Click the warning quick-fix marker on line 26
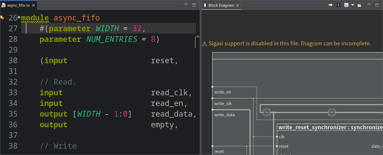 click(x=2, y=18)
